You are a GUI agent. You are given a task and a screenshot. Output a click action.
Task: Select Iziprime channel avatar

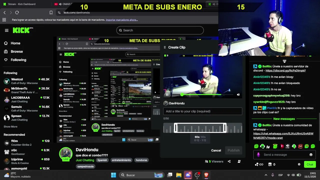coord(7,161)
